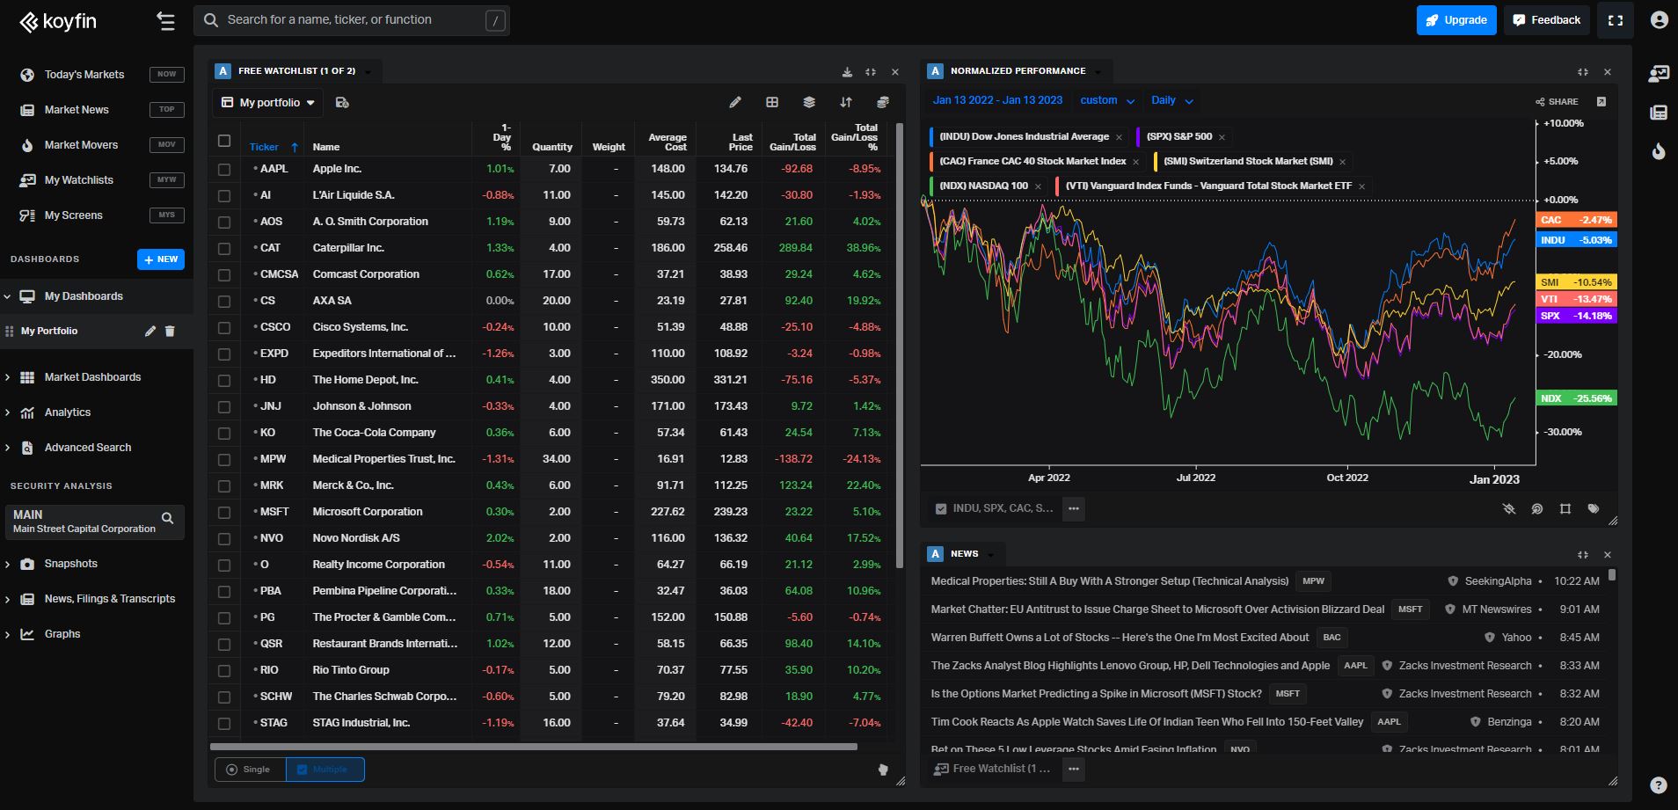The width and height of the screenshot is (1678, 810).
Task: Click the hide-crosshair eye icon below chart
Action: (1509, 508)
